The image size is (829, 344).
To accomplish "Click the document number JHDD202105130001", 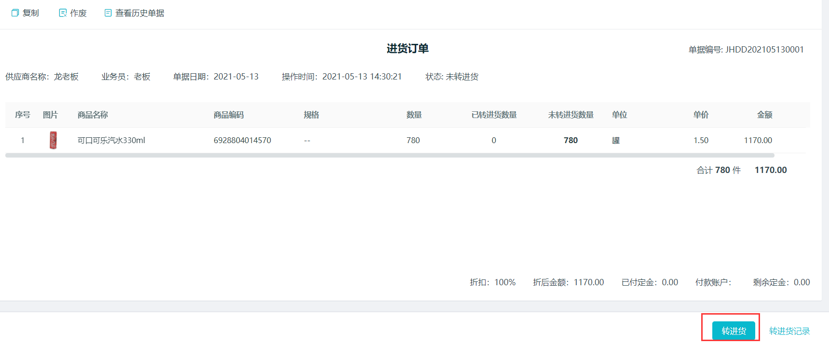I will [764, 50].
